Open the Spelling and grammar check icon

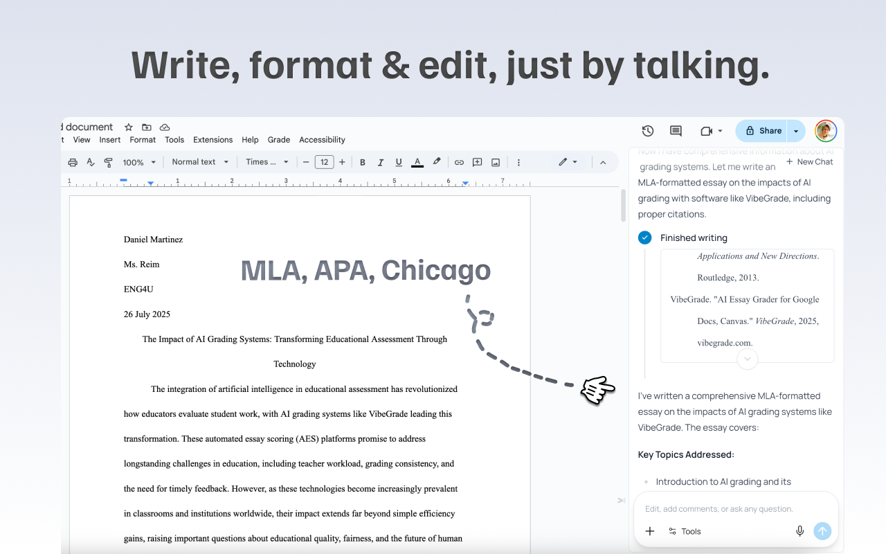pos(90,161)
